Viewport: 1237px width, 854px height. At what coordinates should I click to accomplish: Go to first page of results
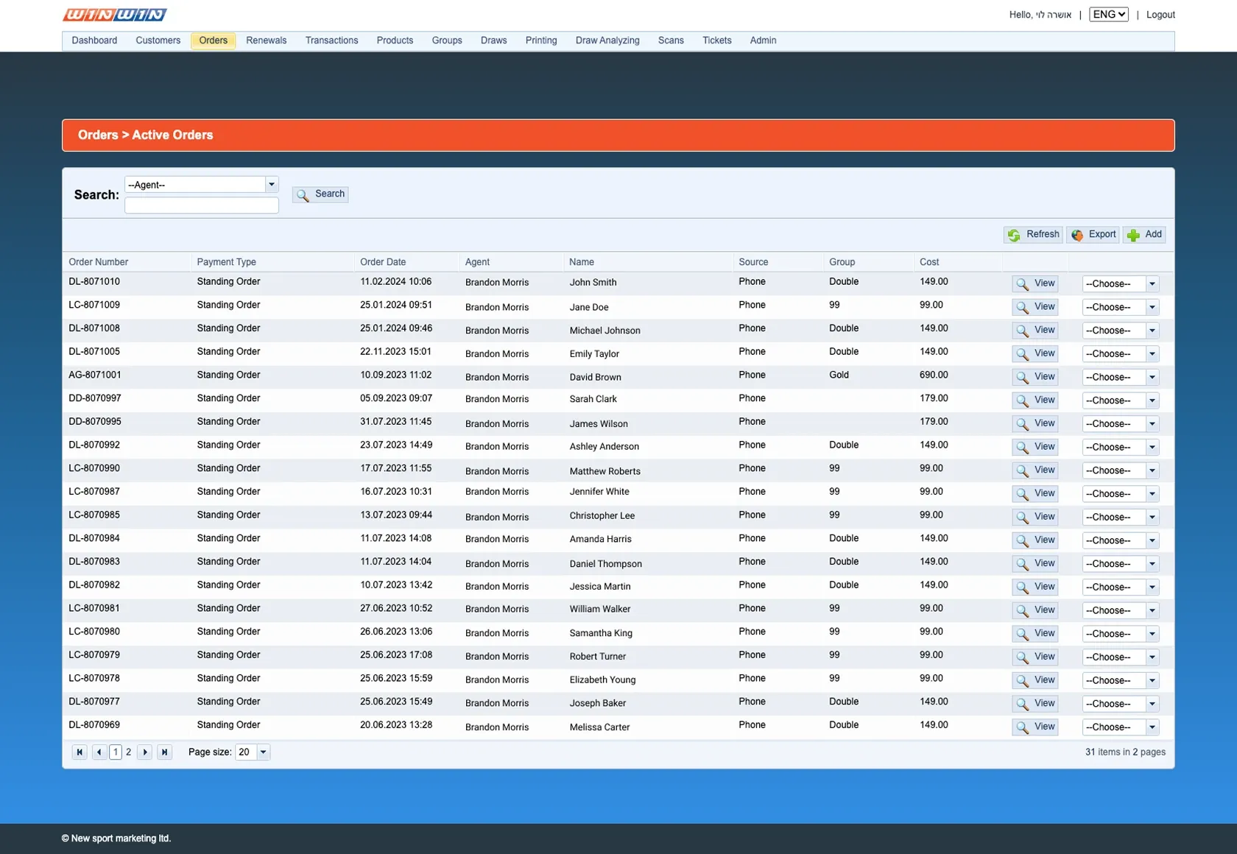(x=80, y=752)
